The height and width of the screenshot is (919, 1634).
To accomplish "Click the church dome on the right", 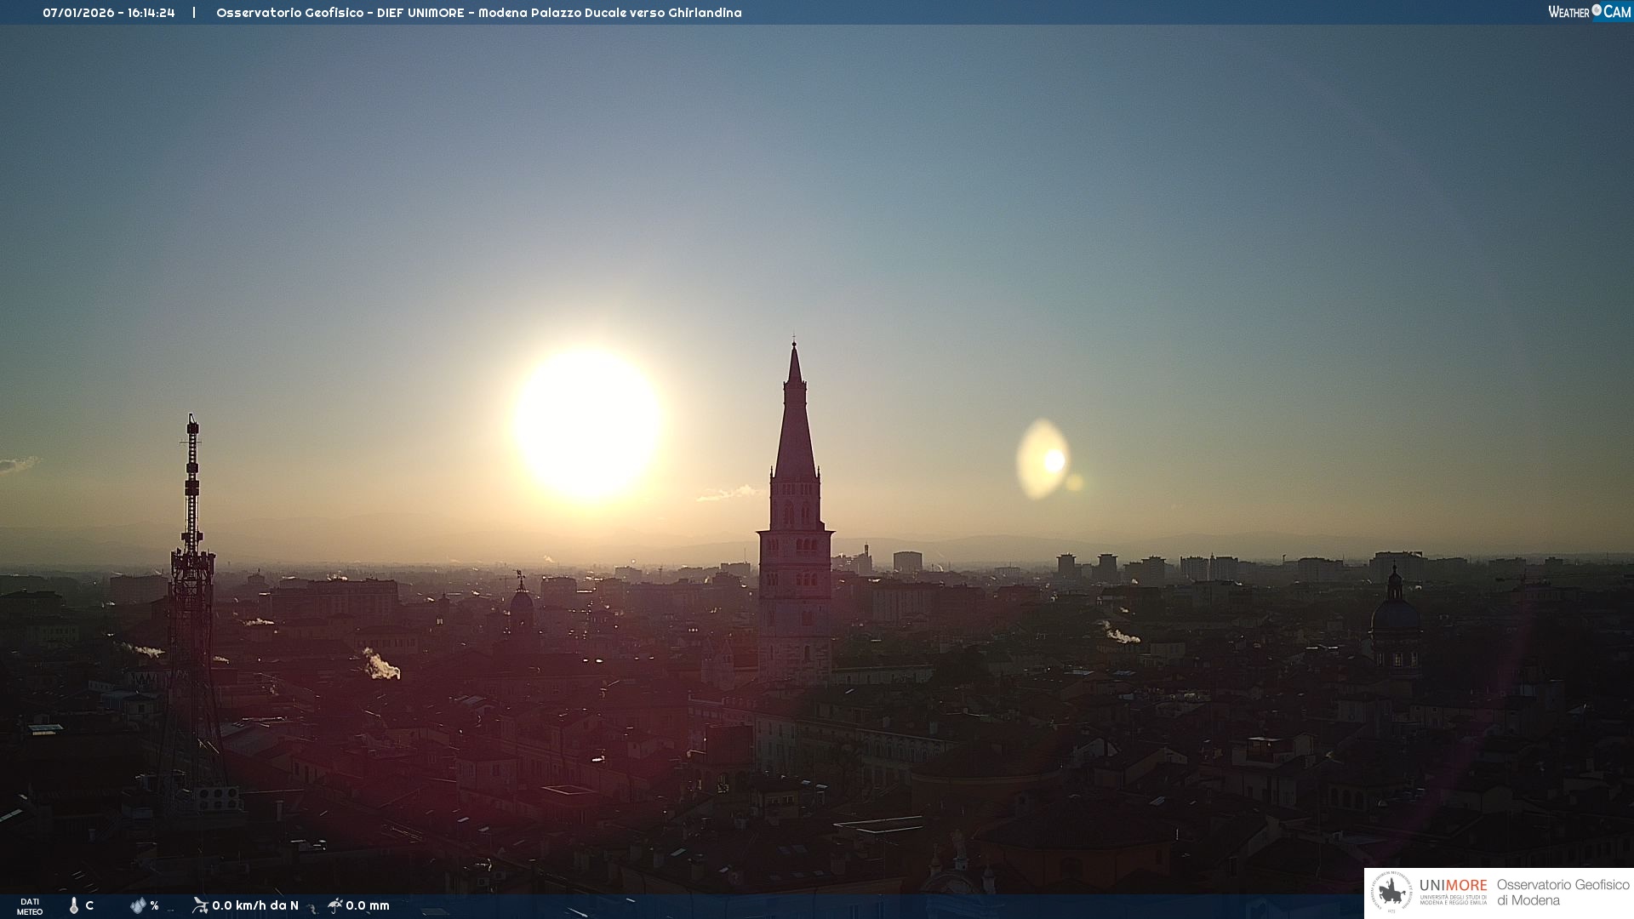I will click(1395, 613).
